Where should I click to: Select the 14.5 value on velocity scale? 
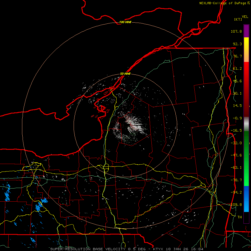(x=237, y=106)
